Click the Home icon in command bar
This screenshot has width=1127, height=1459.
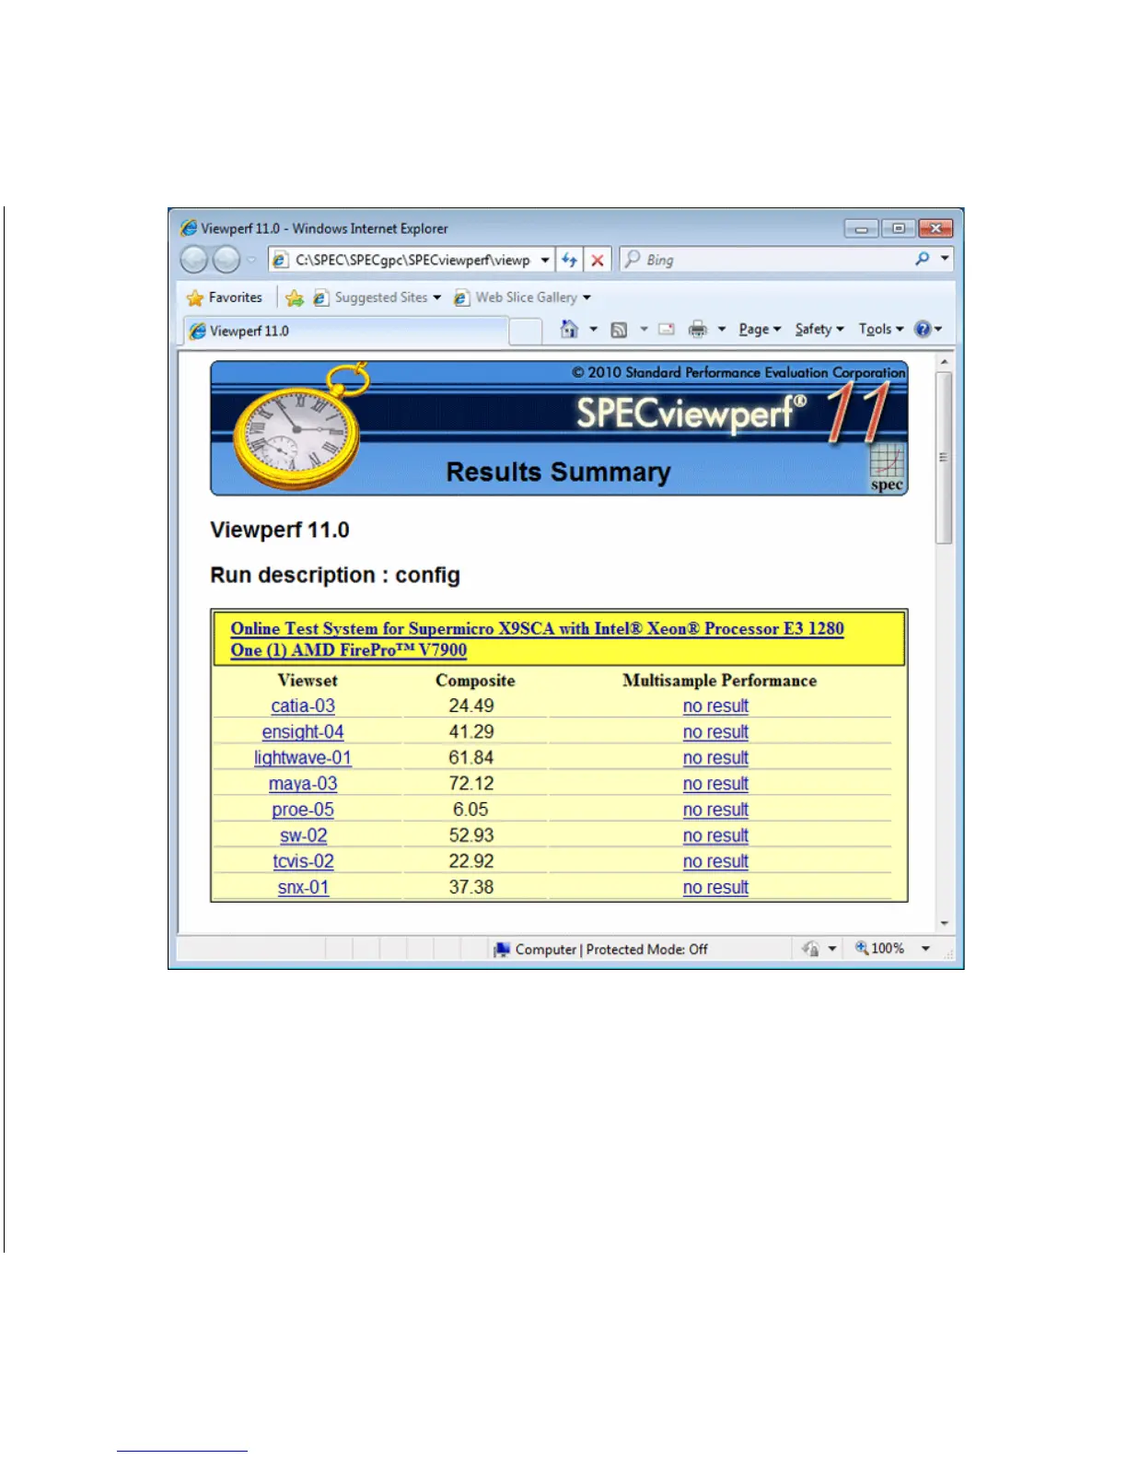[570, 329]
